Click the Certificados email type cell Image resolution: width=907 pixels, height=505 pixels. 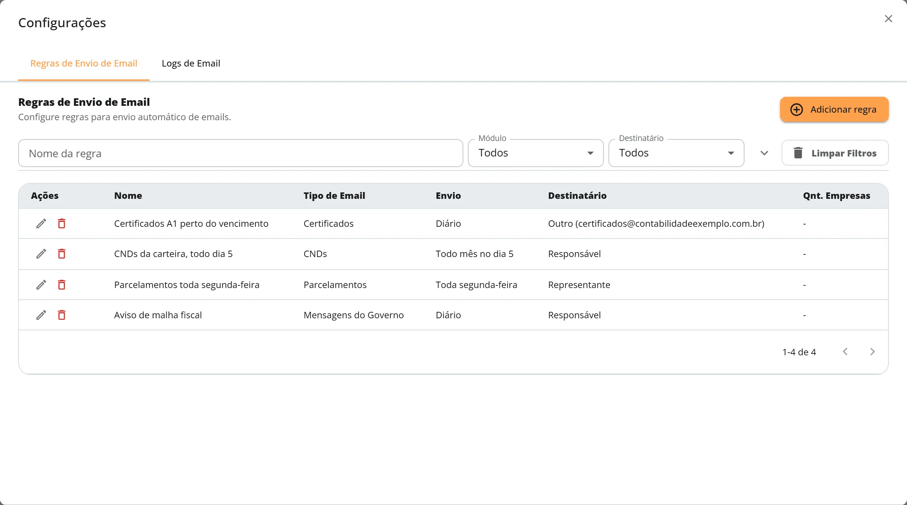click(328, 223)
